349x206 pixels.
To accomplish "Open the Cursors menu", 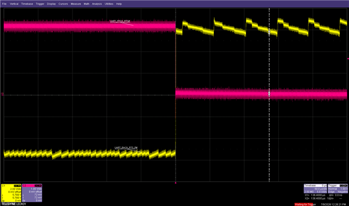I will tap(63, 4).
